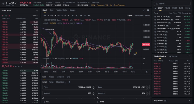Sort pairs by 24h Change
The width and height of the screenshot is (194, 104).
(183, 13)
